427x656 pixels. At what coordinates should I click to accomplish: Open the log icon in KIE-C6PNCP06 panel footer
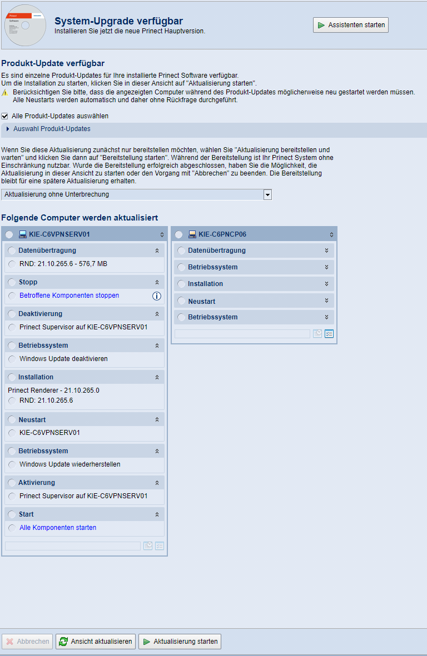[317, 333]
